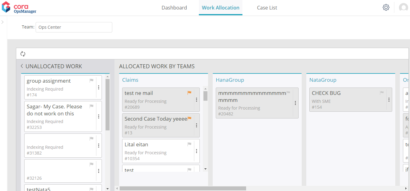Viewport: 410px width, 191px height.
Task: Open the settings gear icon
Action: coord(386,7)
